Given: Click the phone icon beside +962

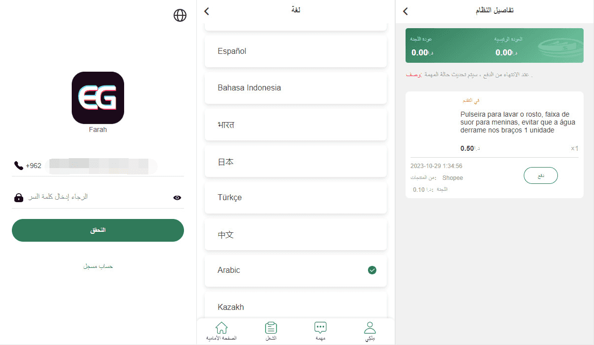Looking at the screenshot, I should point(19,166).
